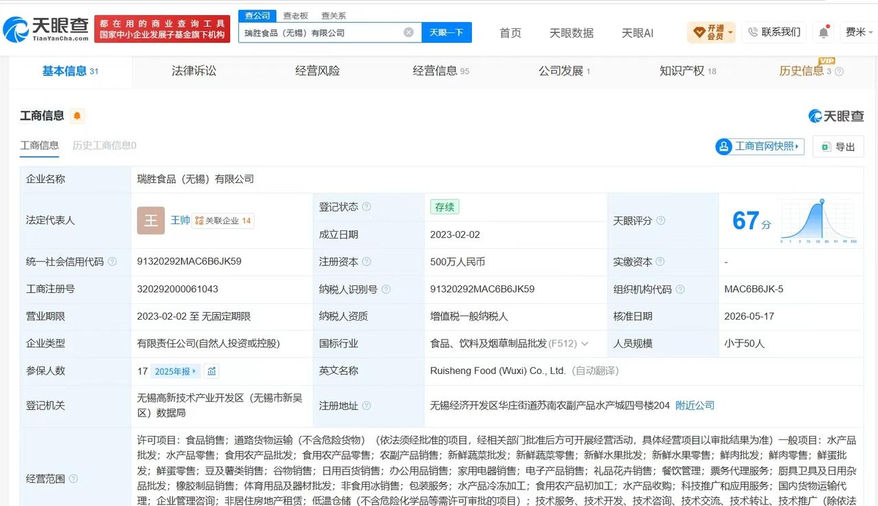Open the 基本信息 tab
The image size is (878, 506).
tap(70, 71)
